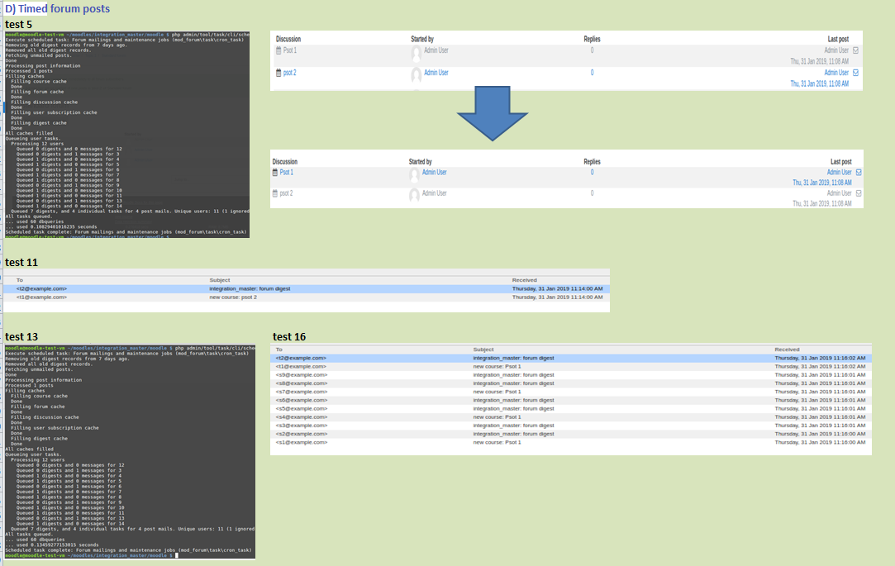Click the user avatar in blue psot 2 row
Viewport: 895px width, 566px height.
(x=417, y=75)
